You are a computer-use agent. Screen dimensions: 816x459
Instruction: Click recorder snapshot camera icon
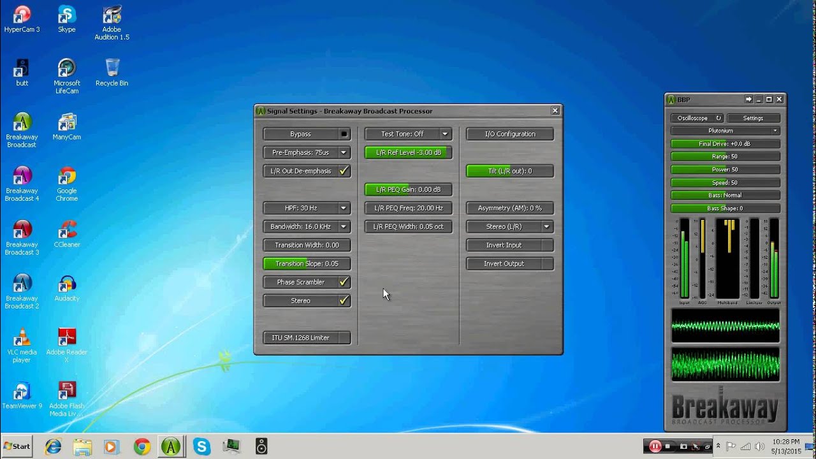click(683, 446)
